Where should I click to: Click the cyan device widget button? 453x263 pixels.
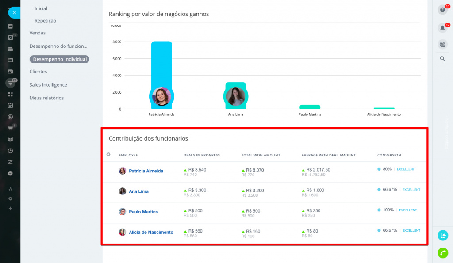[x=443, y=236]
